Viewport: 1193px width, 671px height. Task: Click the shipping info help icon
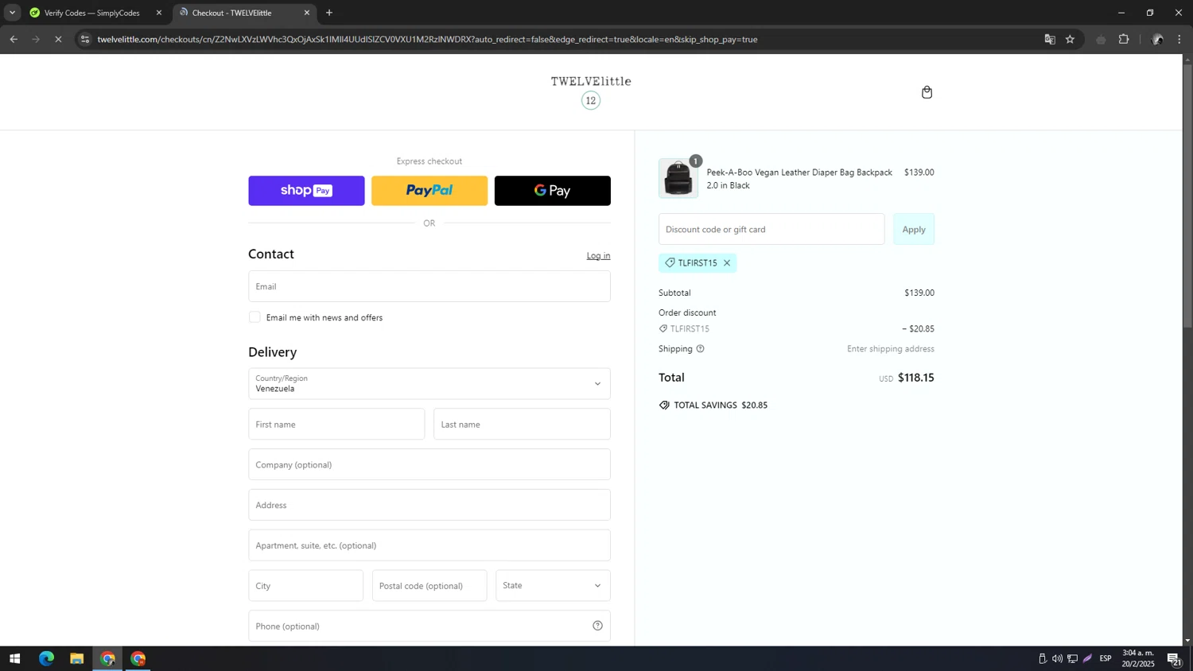700,349
